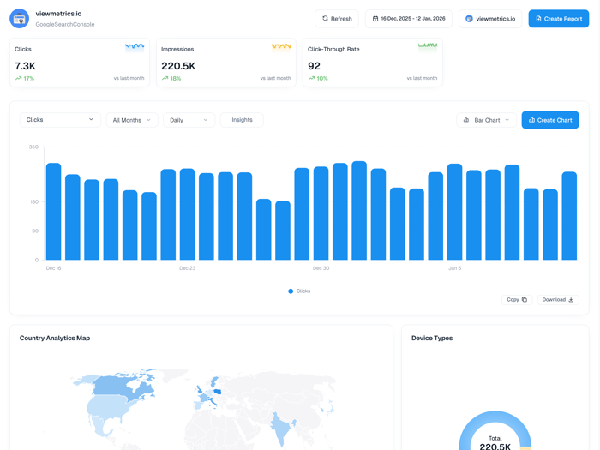This screenshot has height=450, width=600.
Task: Toggle the Clicks legend series
Action: [x=299, y=291]
